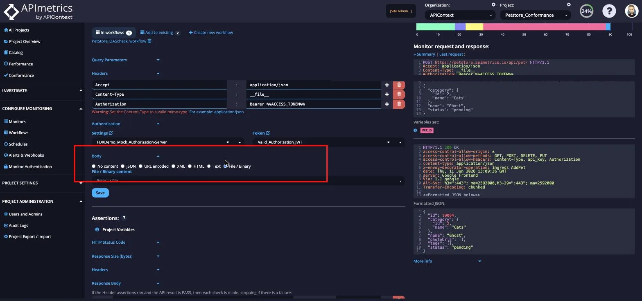Select URL encoded body radio option
Image resolution: width=642 pixels, height=301 pixels.
[x=140, y=166]
